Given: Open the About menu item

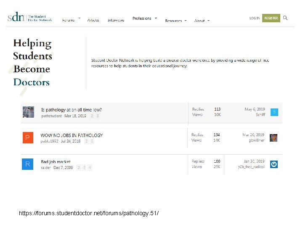Looking at the screenshot, I should (199, 21).
